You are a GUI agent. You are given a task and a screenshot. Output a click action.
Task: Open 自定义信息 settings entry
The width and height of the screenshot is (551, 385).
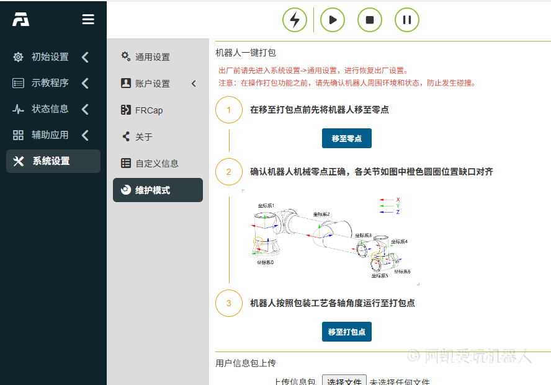click(156, 164)
